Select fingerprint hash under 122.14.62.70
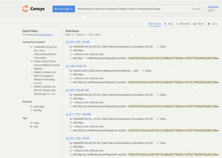 pos(173,82)
